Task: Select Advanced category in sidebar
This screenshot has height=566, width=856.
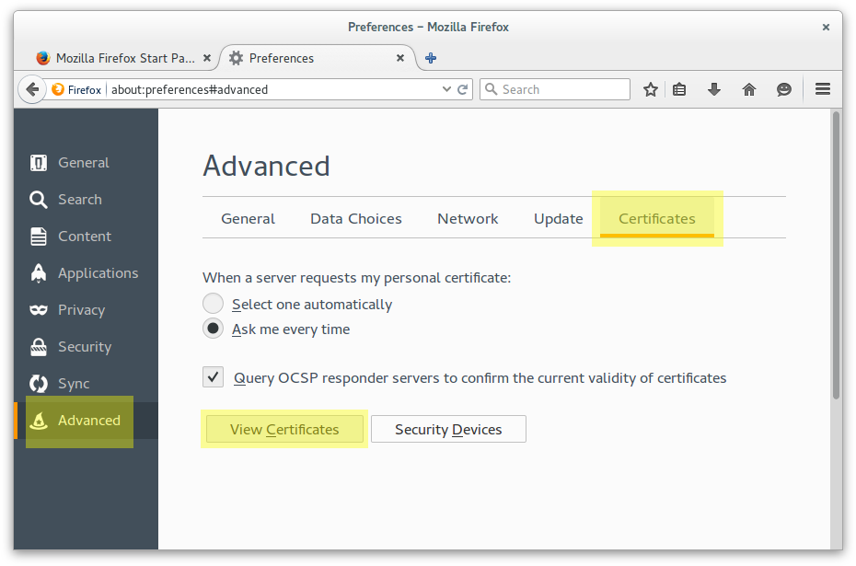Action: (87, 421)
